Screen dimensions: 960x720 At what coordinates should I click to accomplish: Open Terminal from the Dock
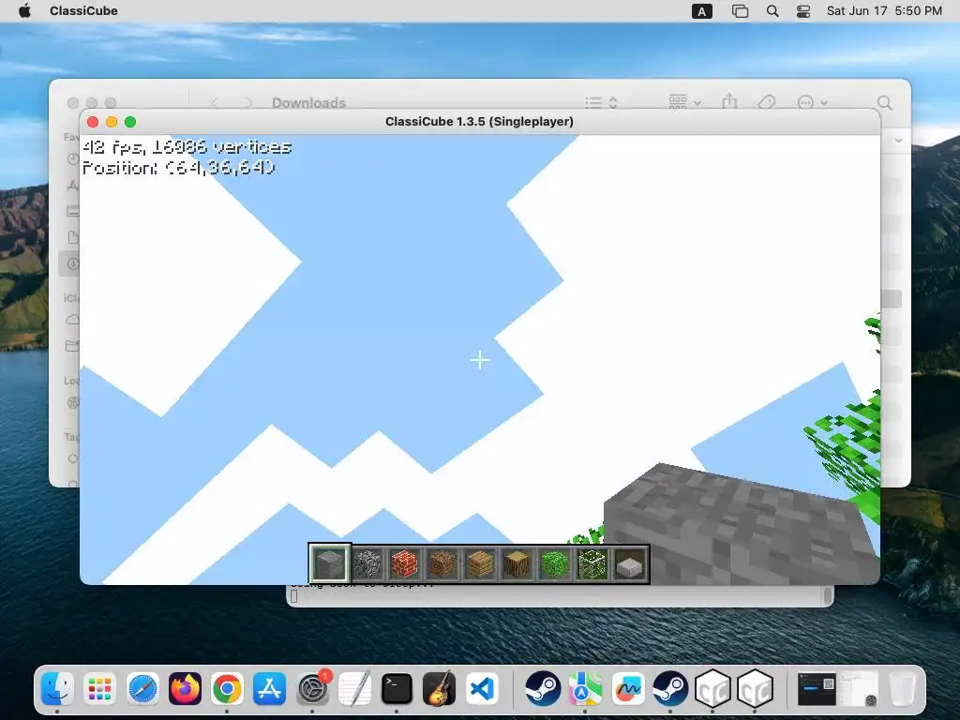tap(397, 689)
